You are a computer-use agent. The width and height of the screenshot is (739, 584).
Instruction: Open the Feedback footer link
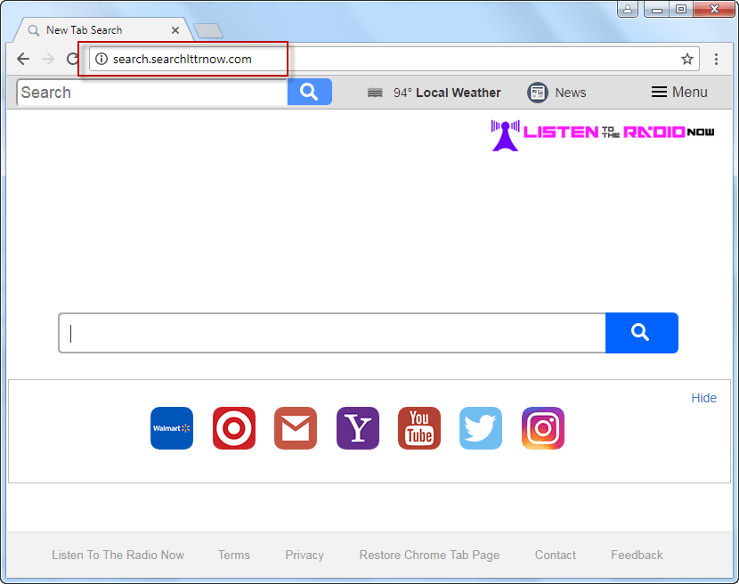pyautogui.click(x=637, y=555)
